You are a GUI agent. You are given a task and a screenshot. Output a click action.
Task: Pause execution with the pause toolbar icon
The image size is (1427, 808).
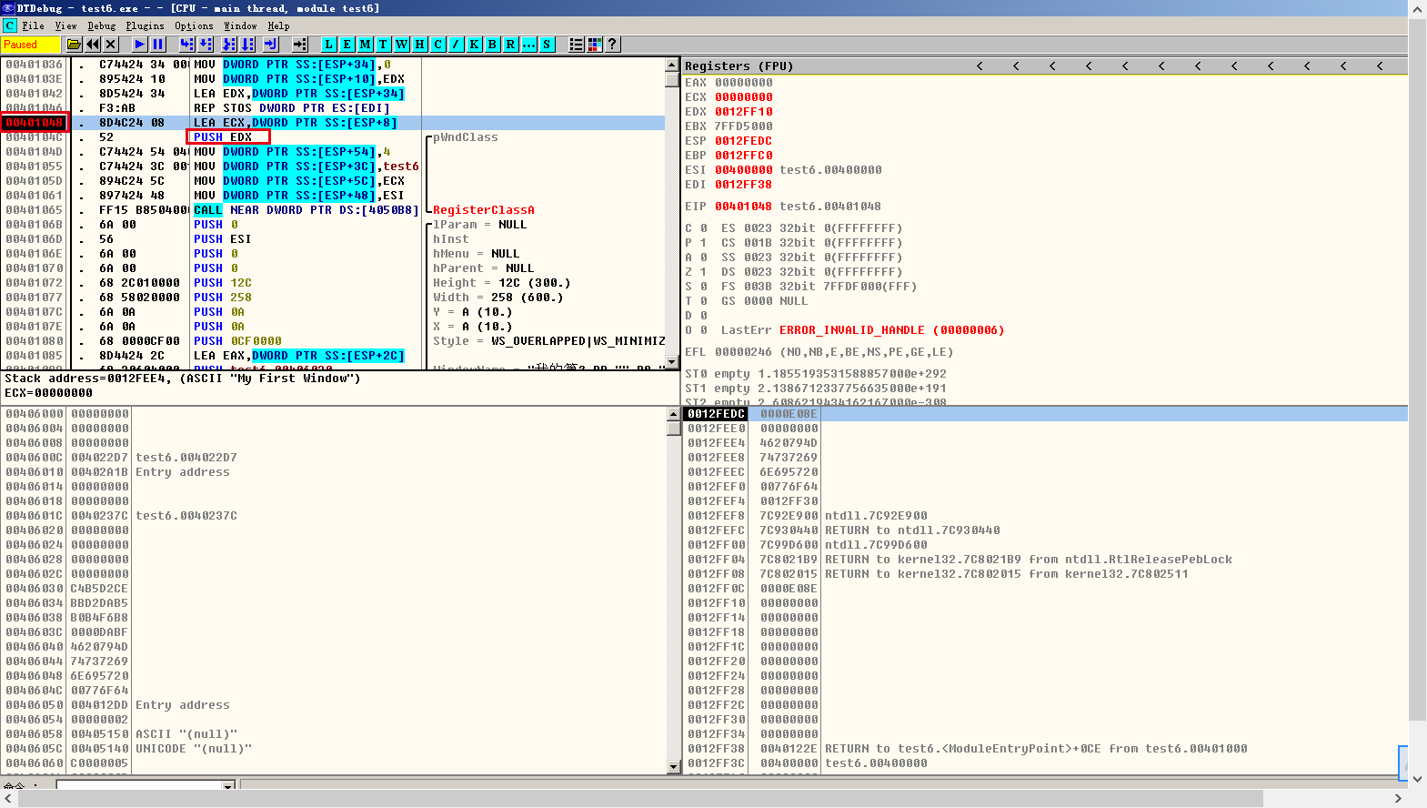[x=157, y=44]
